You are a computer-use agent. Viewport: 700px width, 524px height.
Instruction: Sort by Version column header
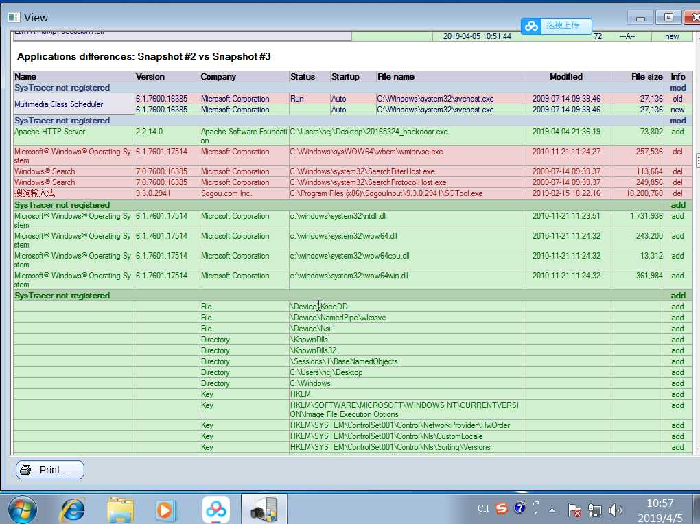tap(167, 77)
